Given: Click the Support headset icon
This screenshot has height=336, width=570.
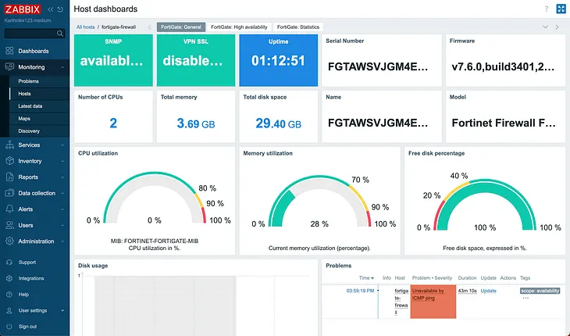Looking at the screenshot, I should [x=9, y=263].
